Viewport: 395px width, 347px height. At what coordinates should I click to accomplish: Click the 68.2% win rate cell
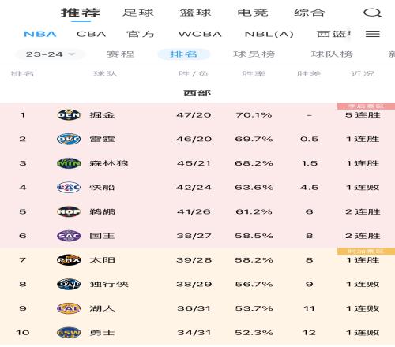[254, 163]
